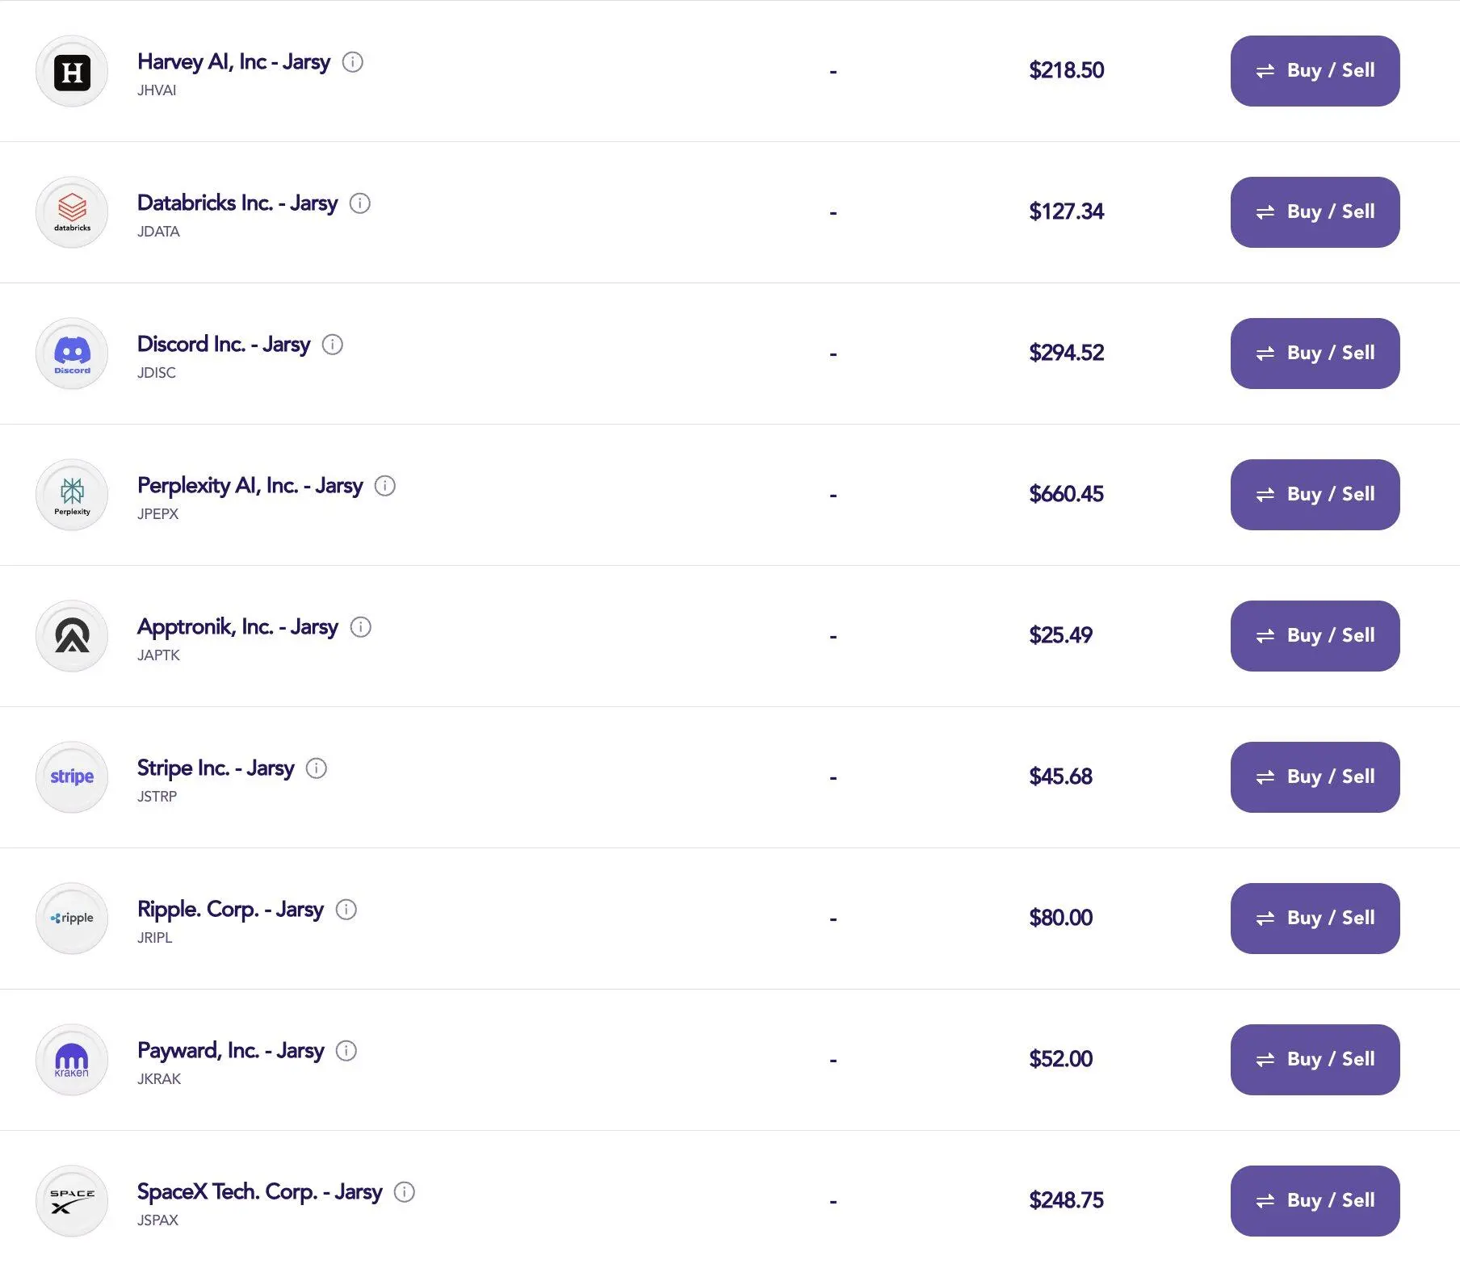Click Buy / Sell for Harvey AI

point(1315,71)
